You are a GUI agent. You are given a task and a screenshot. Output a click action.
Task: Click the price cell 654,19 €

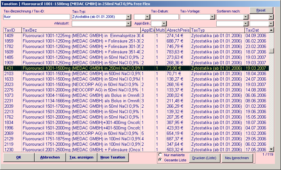tap(178, 133)
